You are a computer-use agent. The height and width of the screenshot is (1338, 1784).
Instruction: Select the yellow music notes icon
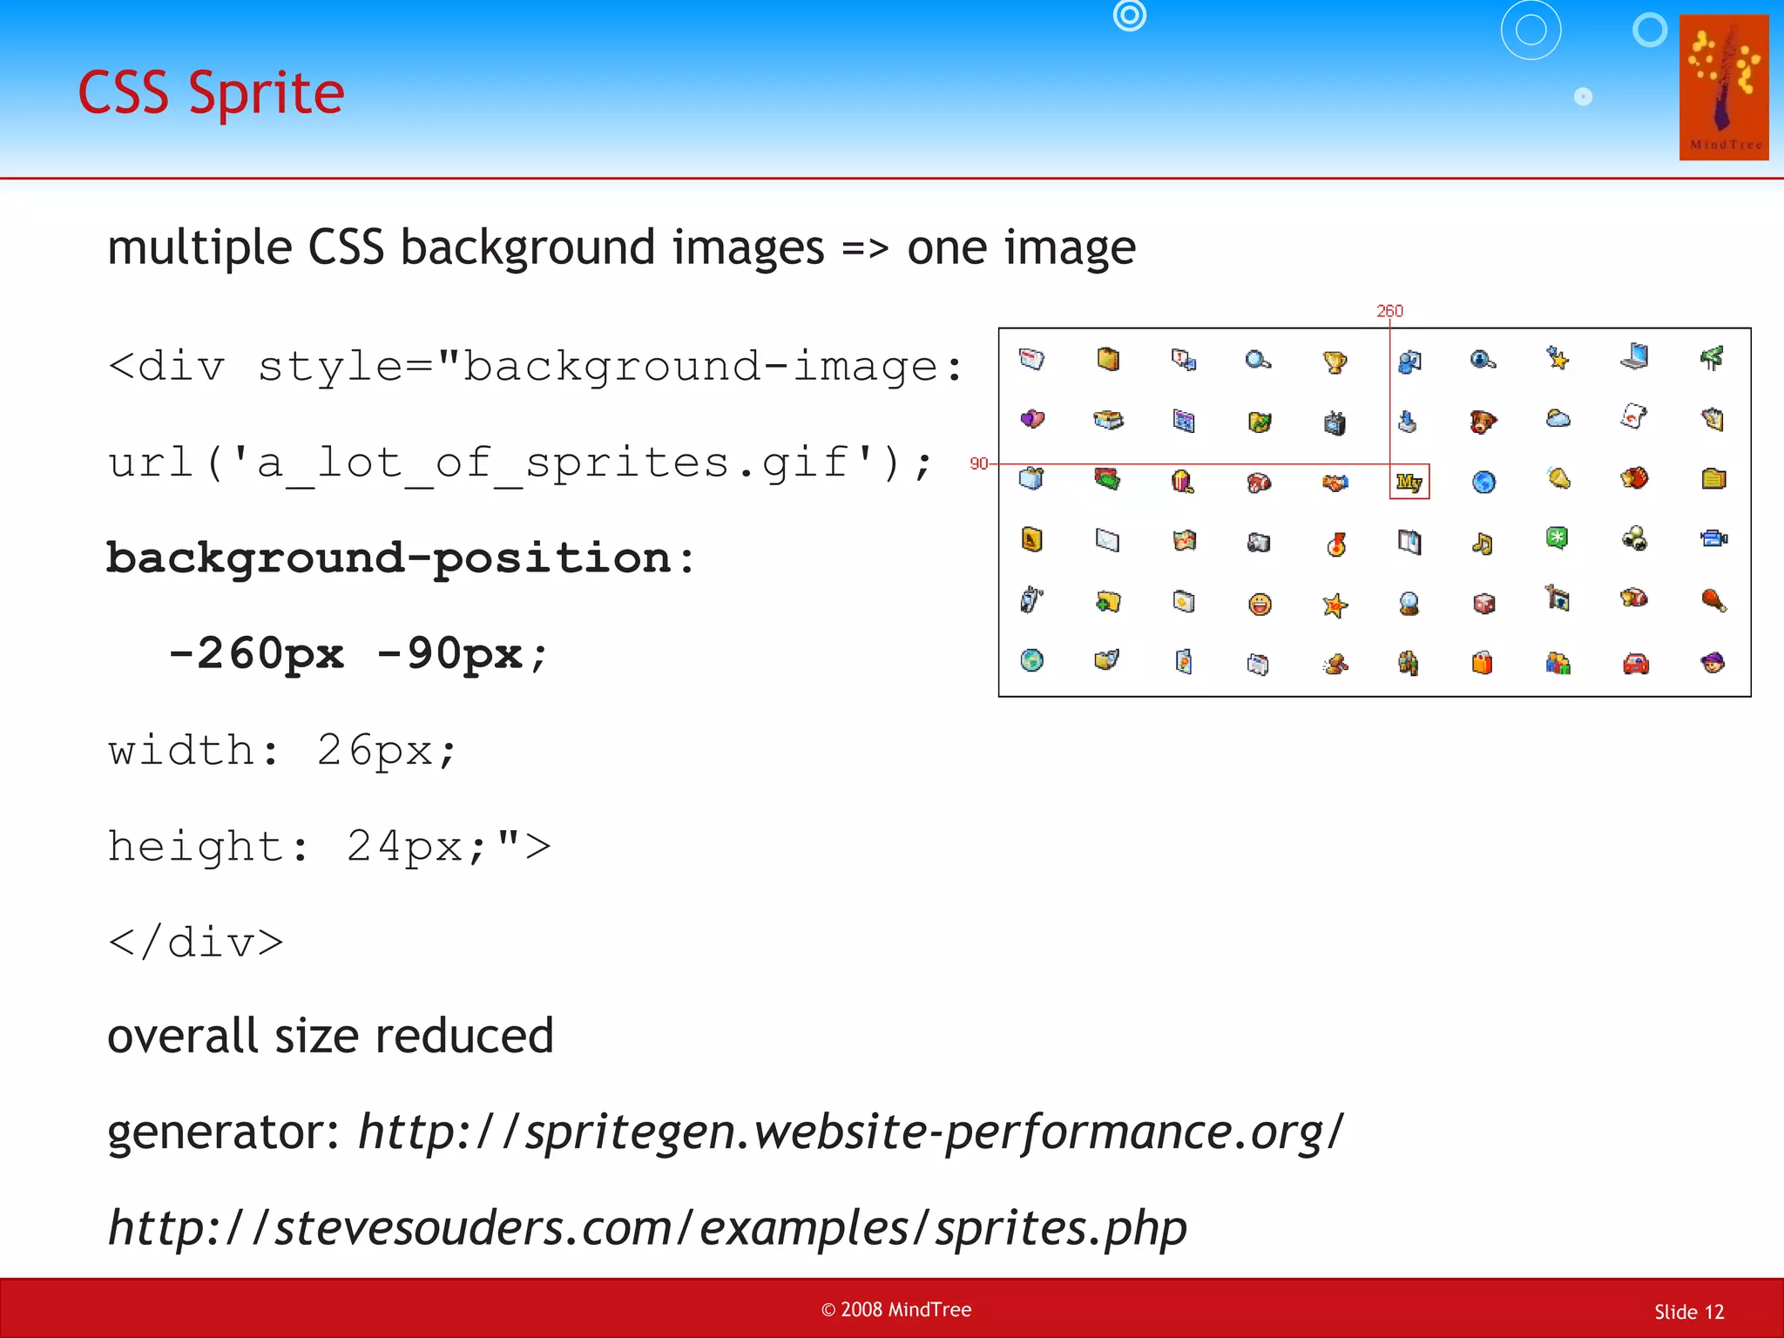pos(1482,544)
